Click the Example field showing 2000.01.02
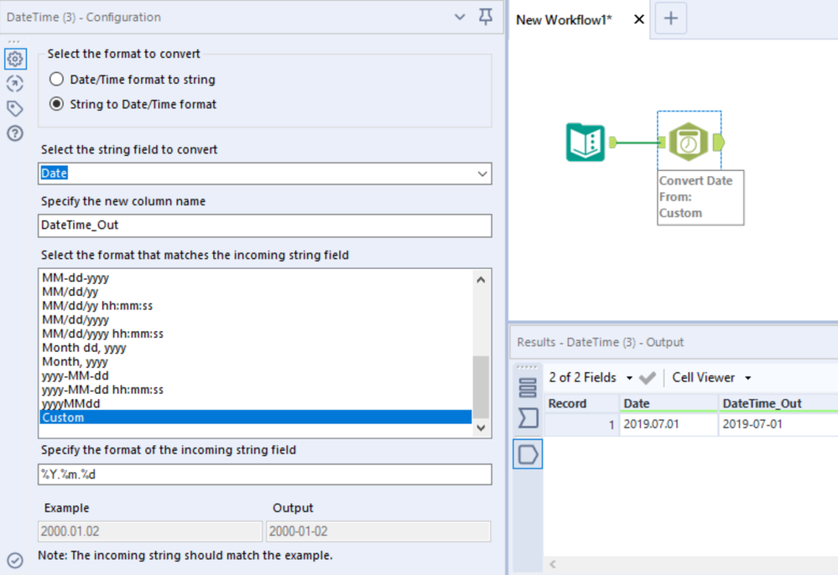 pos(149,531)
